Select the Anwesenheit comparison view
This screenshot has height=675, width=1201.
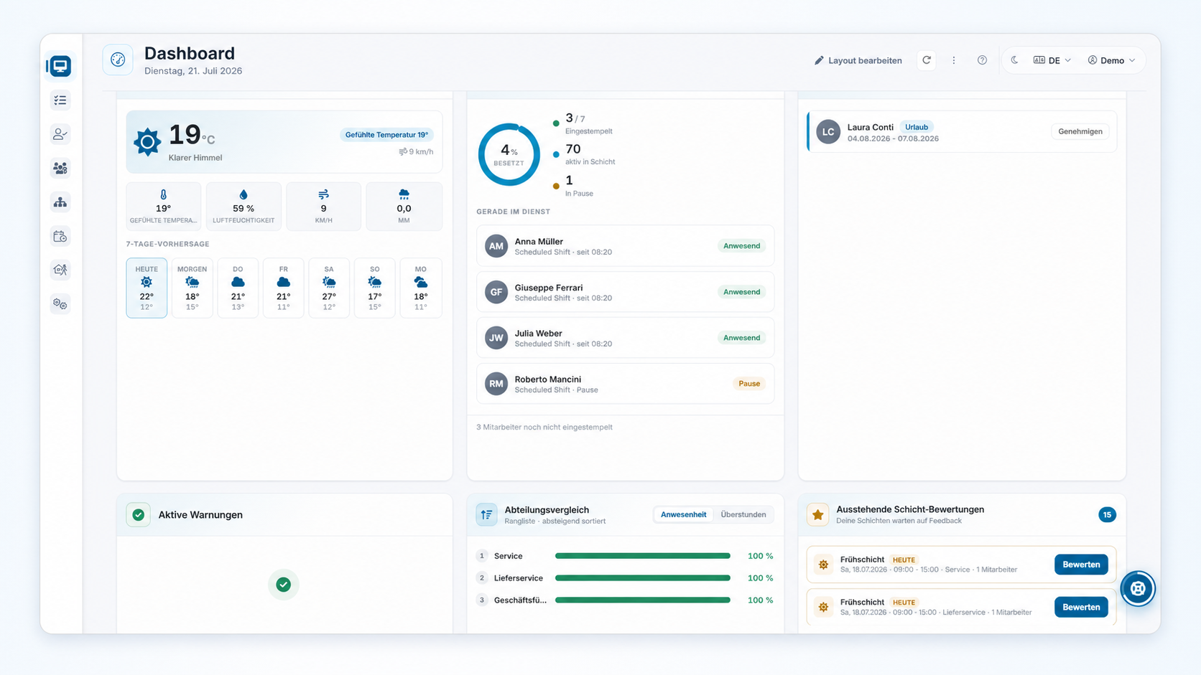pyautogui.click(x=683, y=514)
